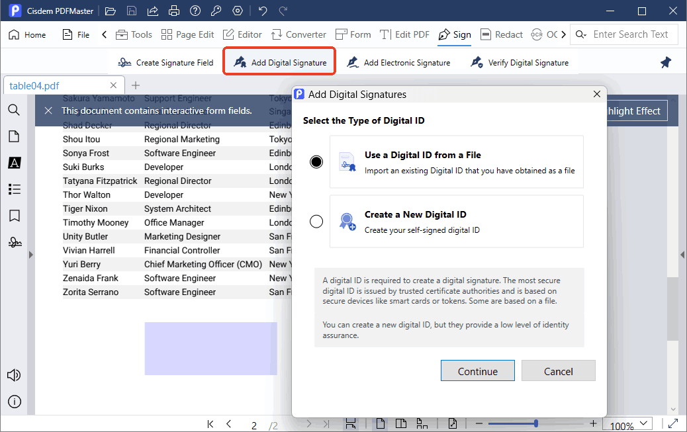Click Cancel in the dialog

point(558,371)
